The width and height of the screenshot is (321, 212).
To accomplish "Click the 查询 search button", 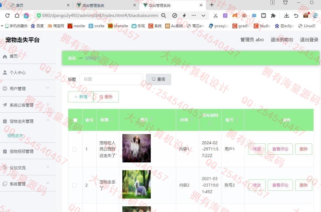I will 159,79.
